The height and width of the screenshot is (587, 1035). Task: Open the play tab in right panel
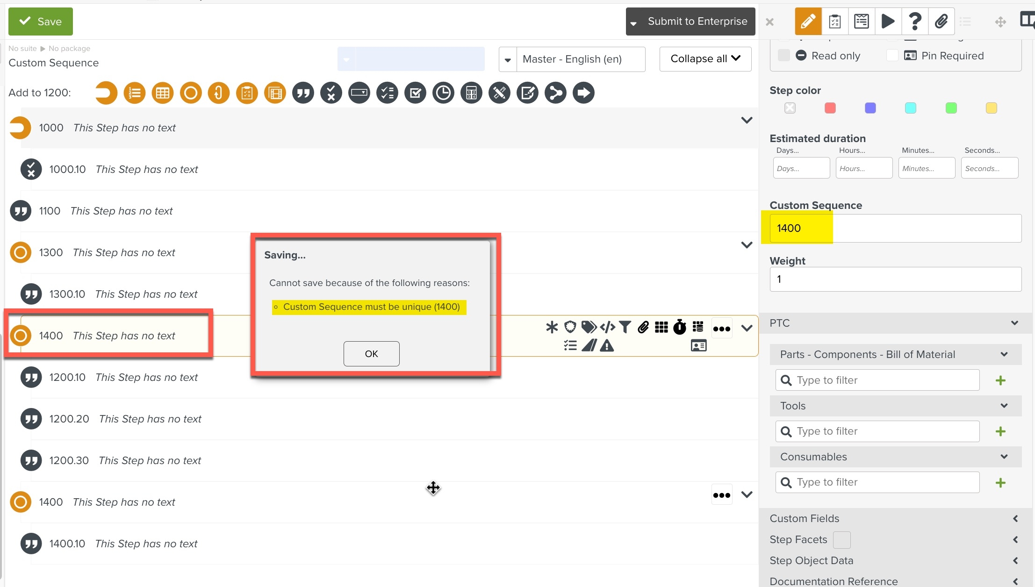(888, 21)
